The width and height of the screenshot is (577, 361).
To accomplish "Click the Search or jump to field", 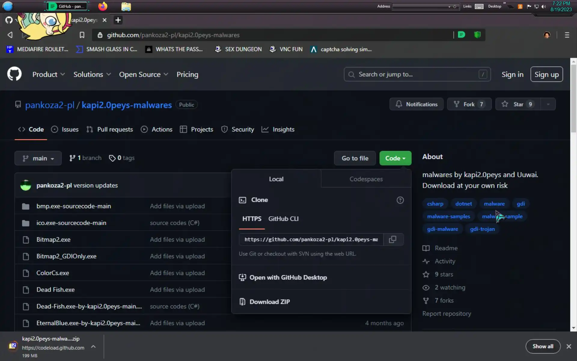I will point(417,74).
